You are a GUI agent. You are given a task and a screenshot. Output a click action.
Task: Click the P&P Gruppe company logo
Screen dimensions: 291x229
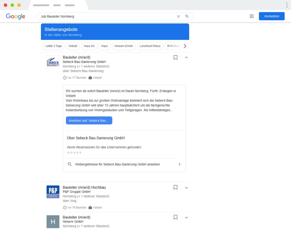coord(53,192)
